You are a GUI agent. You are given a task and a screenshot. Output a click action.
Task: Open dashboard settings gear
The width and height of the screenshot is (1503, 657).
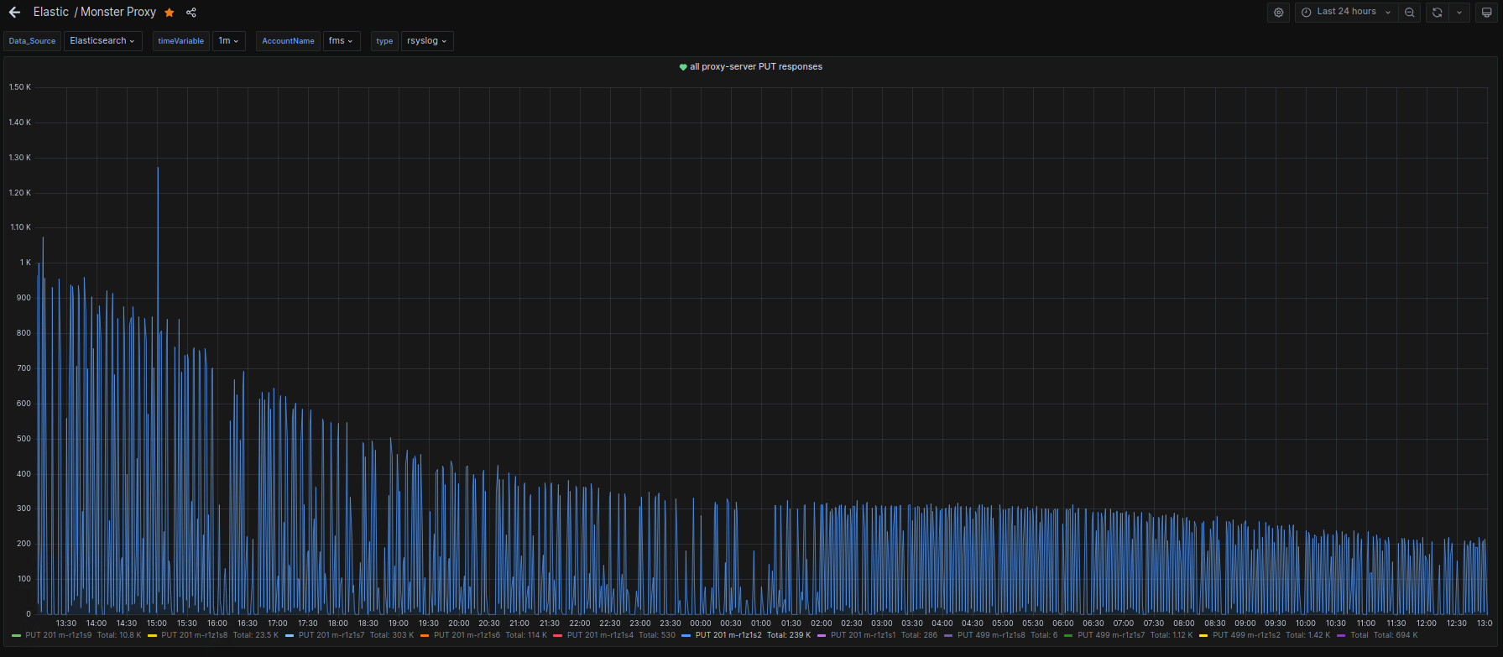[1278, 13]
